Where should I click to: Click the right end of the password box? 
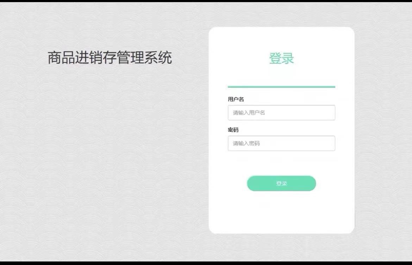tap(330, 143)
